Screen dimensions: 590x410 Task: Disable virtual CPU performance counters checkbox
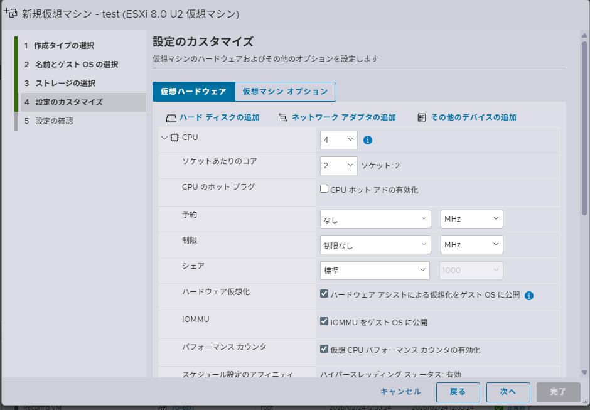[324, 349]
